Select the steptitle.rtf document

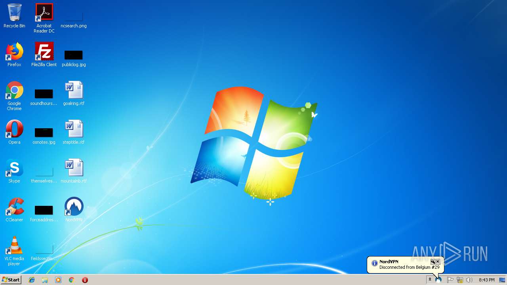(74, 132)
